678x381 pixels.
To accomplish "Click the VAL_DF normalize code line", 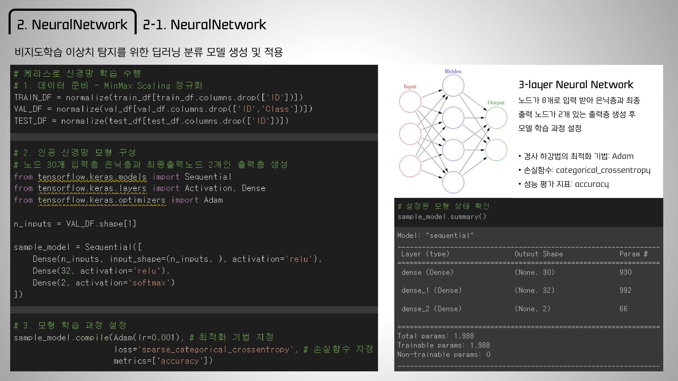I will click(163, 109).
